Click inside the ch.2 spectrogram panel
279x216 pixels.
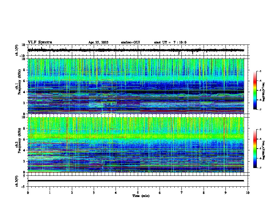pyautogui.click(x=136, y=145)
